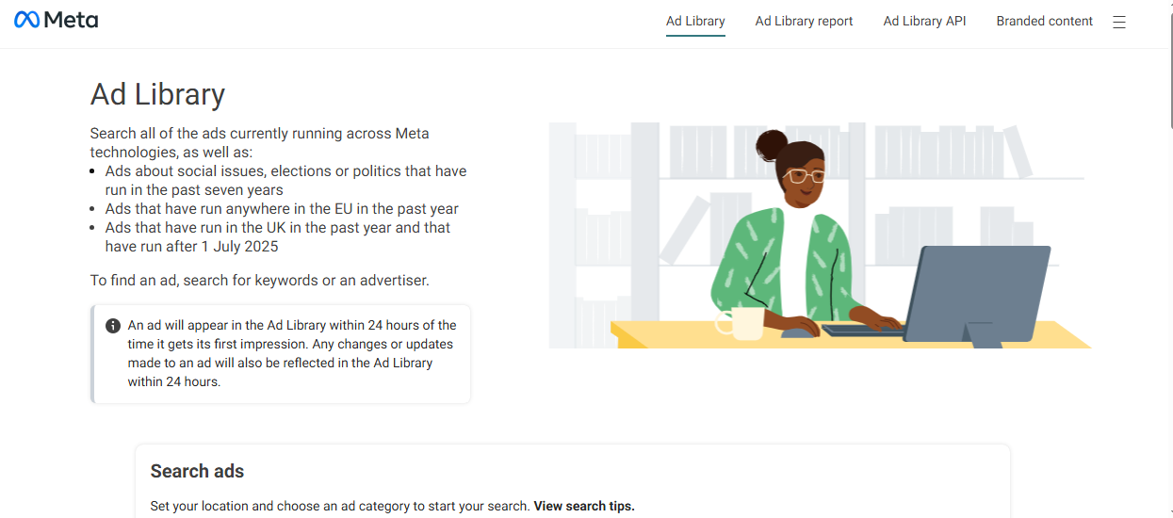The height and width of the screenshot is (518, 1173).
Task: Open the Ad Library report tab
Action: coord(804,21)
